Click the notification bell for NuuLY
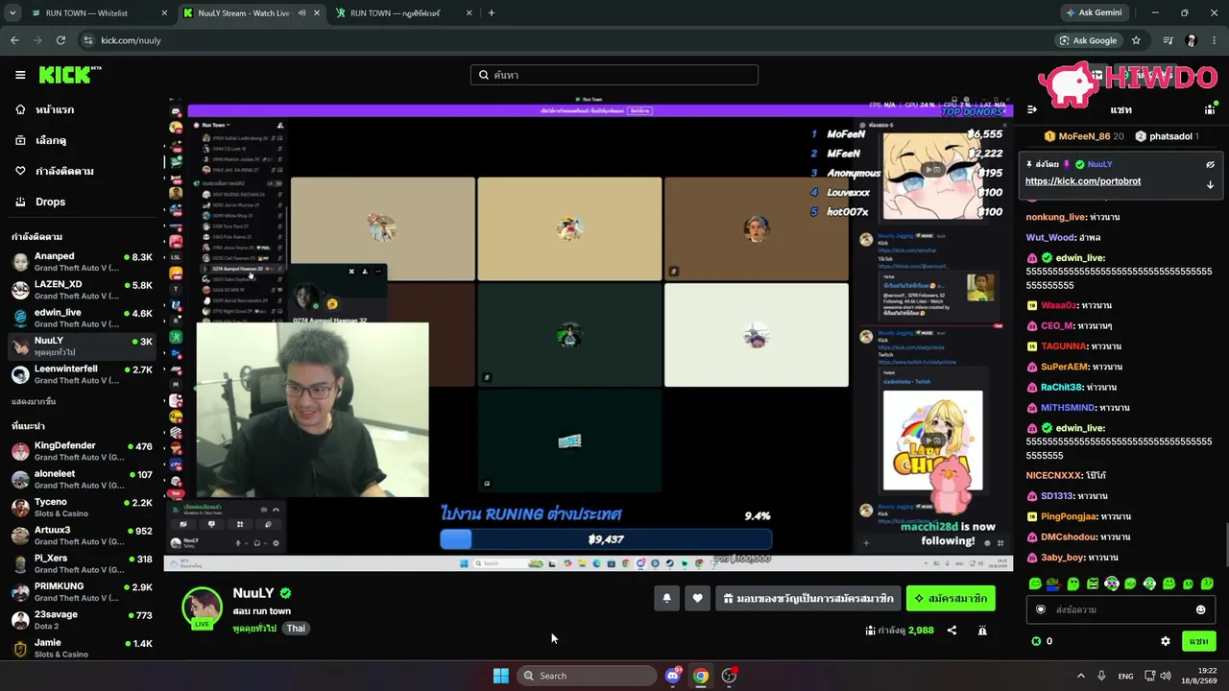The height and width of the screenshot is (691, 1229). pos(666,598)
